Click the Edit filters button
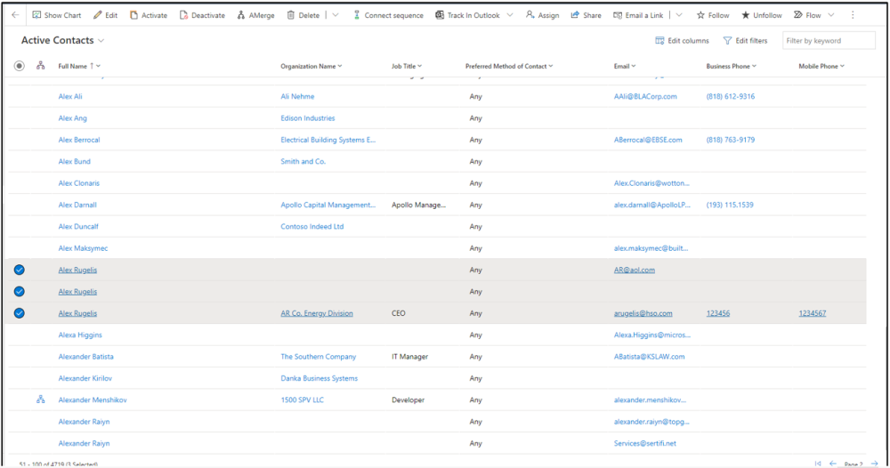 tap(745, 41)
